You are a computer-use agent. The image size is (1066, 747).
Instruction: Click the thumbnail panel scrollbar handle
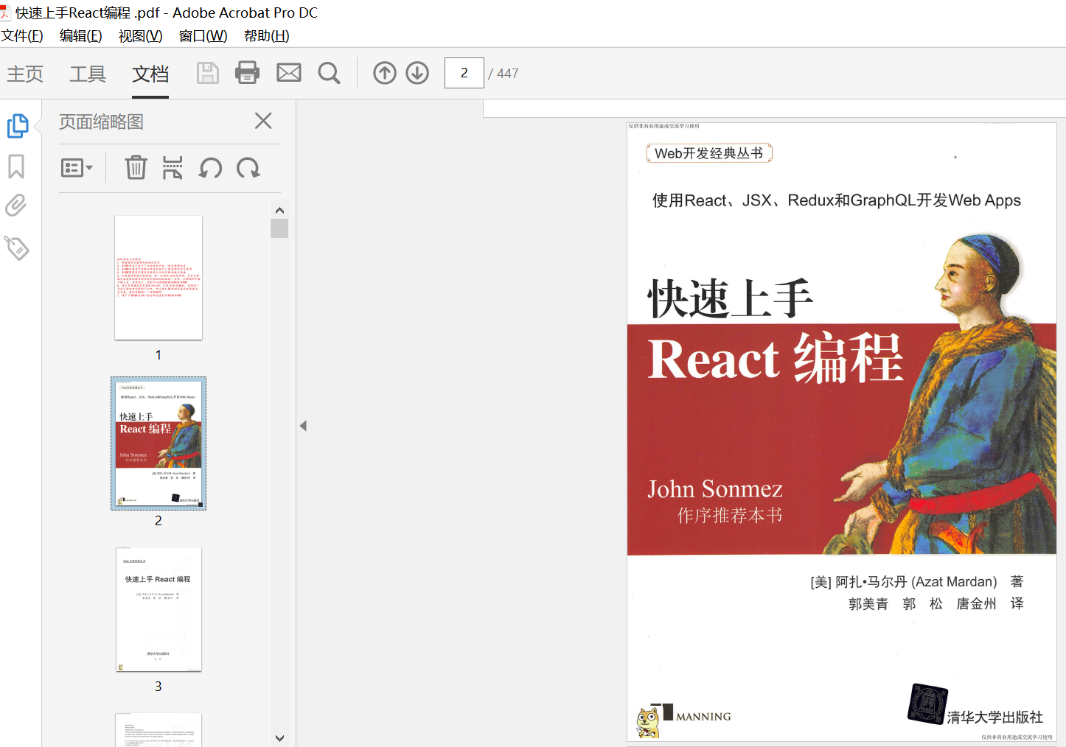coord(279,228)
